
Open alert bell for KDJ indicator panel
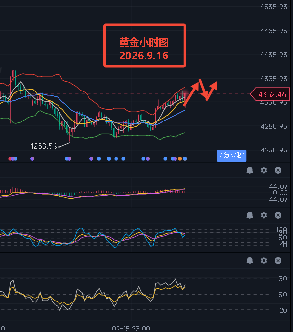coord(250,215)
